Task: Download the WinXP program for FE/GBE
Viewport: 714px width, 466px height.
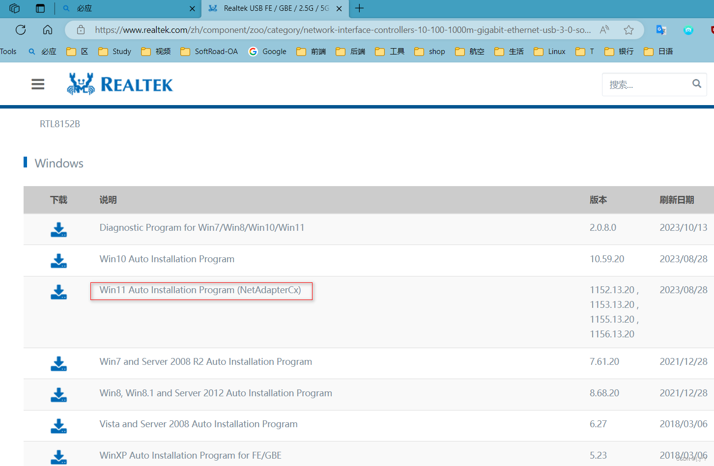Action: (59, 458)
